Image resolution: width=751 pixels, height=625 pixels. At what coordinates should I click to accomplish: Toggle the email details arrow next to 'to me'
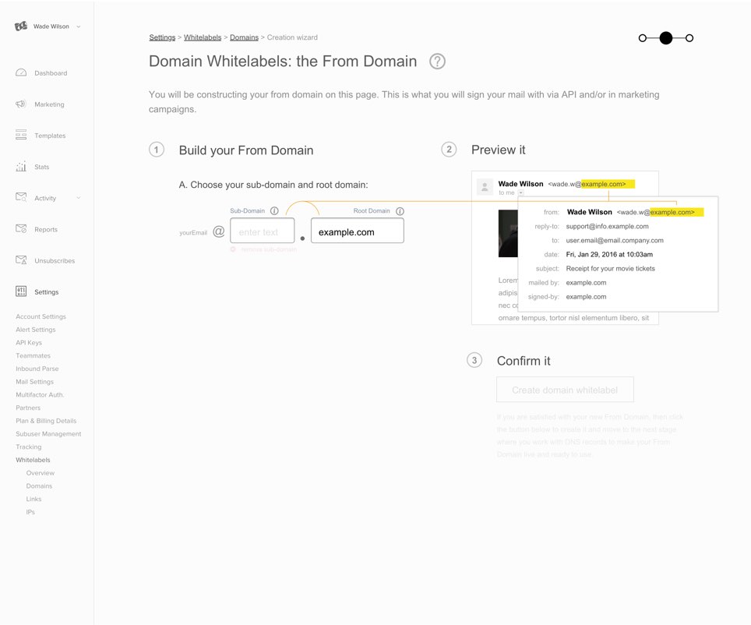[x=520, y=192]
